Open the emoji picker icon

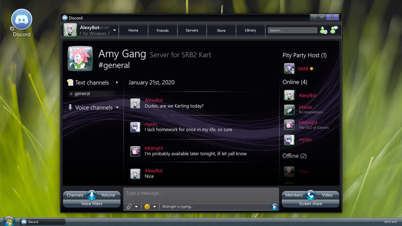coord(147,207)
